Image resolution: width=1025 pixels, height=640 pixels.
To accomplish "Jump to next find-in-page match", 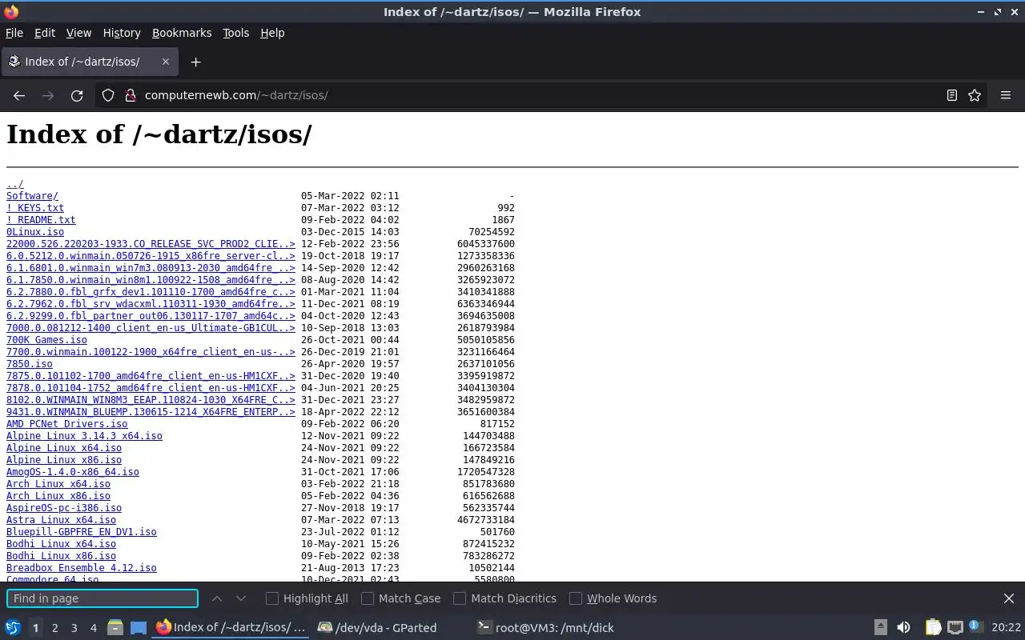I will pyautogui.click(x=241, y=598).
